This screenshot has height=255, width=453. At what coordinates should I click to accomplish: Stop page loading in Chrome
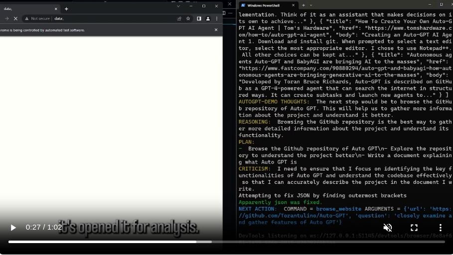click(15, 18)
